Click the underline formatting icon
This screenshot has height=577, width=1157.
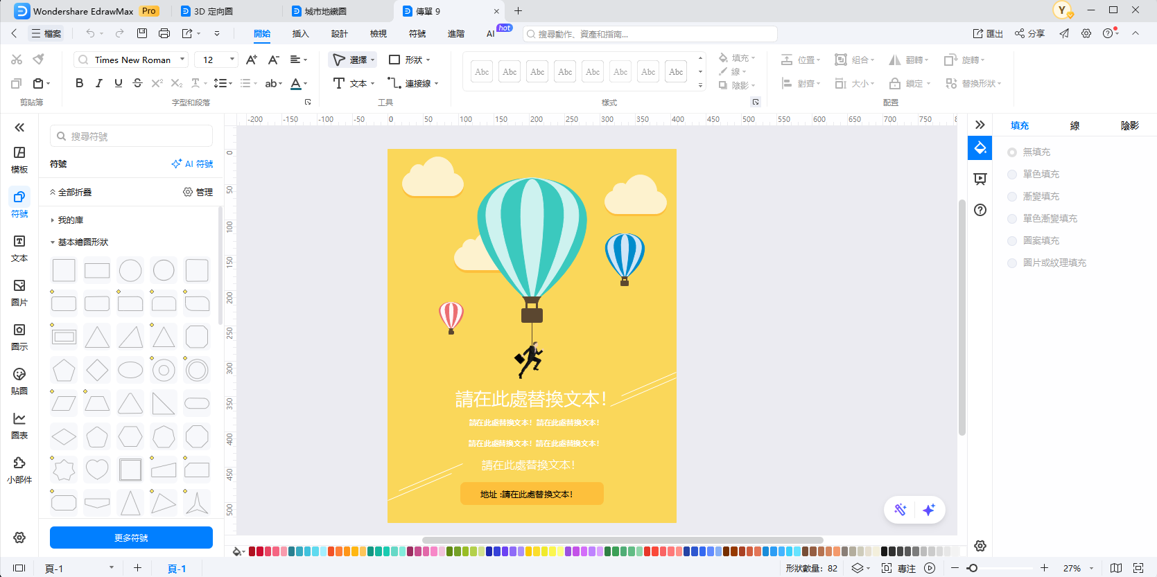point(119,83)
